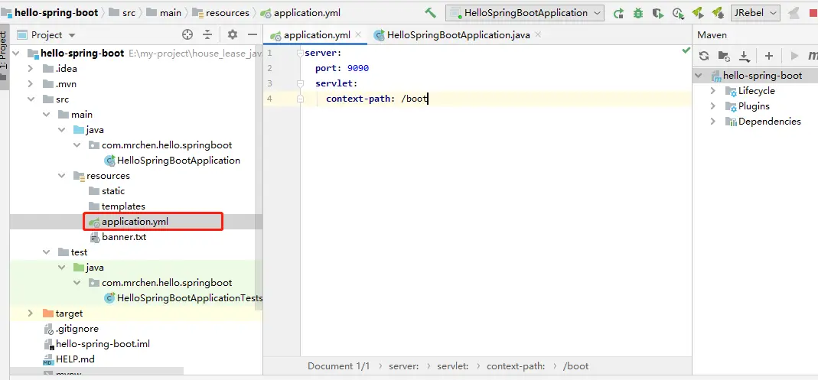
Task: Select application.yml in the project tree
Action: click(135, 222)
